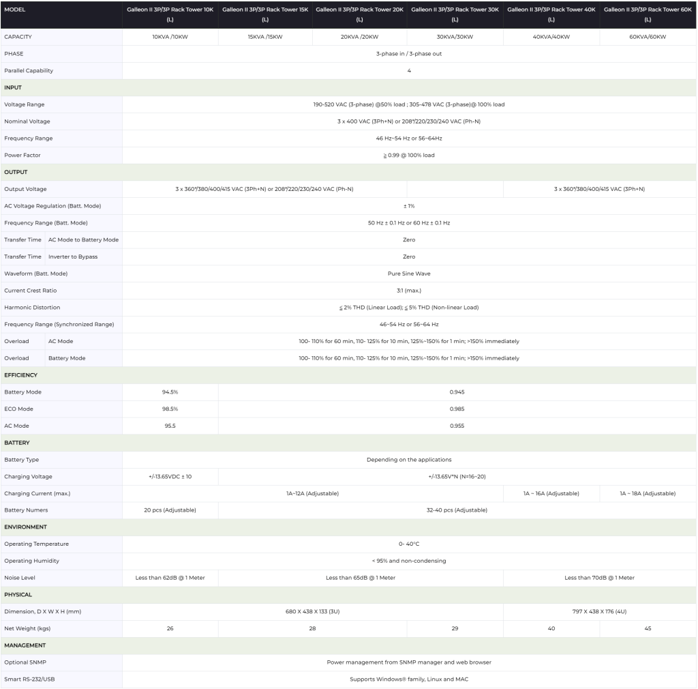
Task: Click the 94.5% Battery Mode efficiency cell
Action: pos(170,392)
